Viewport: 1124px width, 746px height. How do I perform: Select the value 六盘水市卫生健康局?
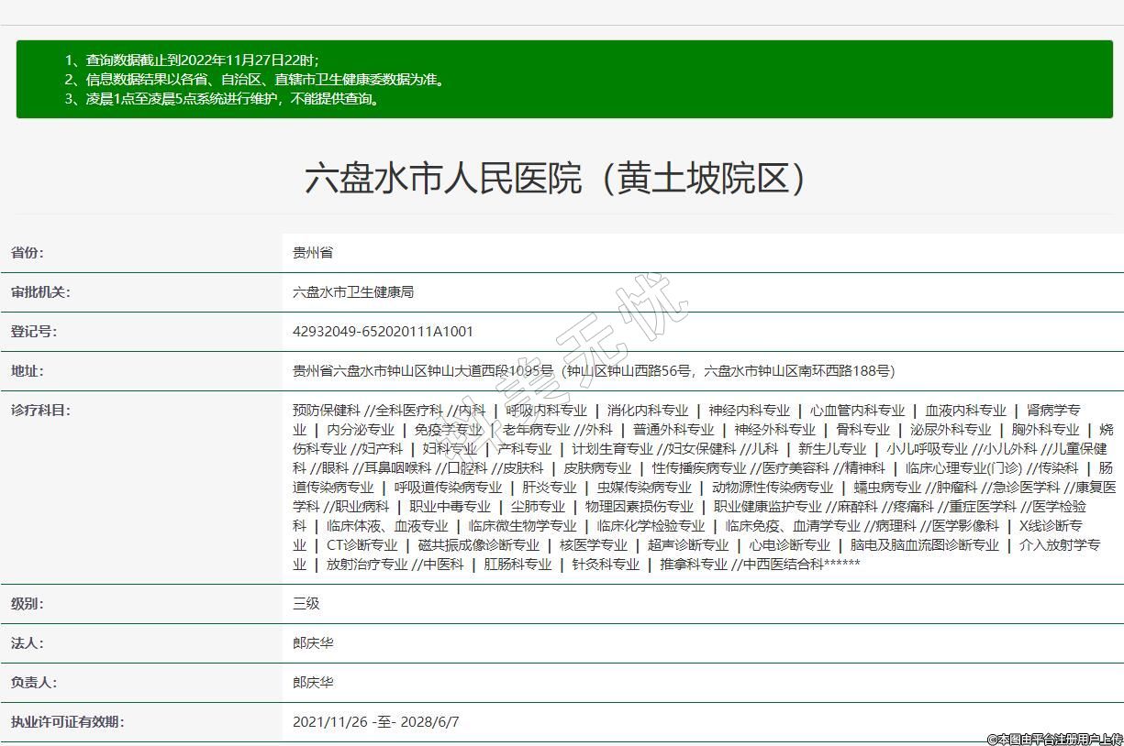pos(353,292)
